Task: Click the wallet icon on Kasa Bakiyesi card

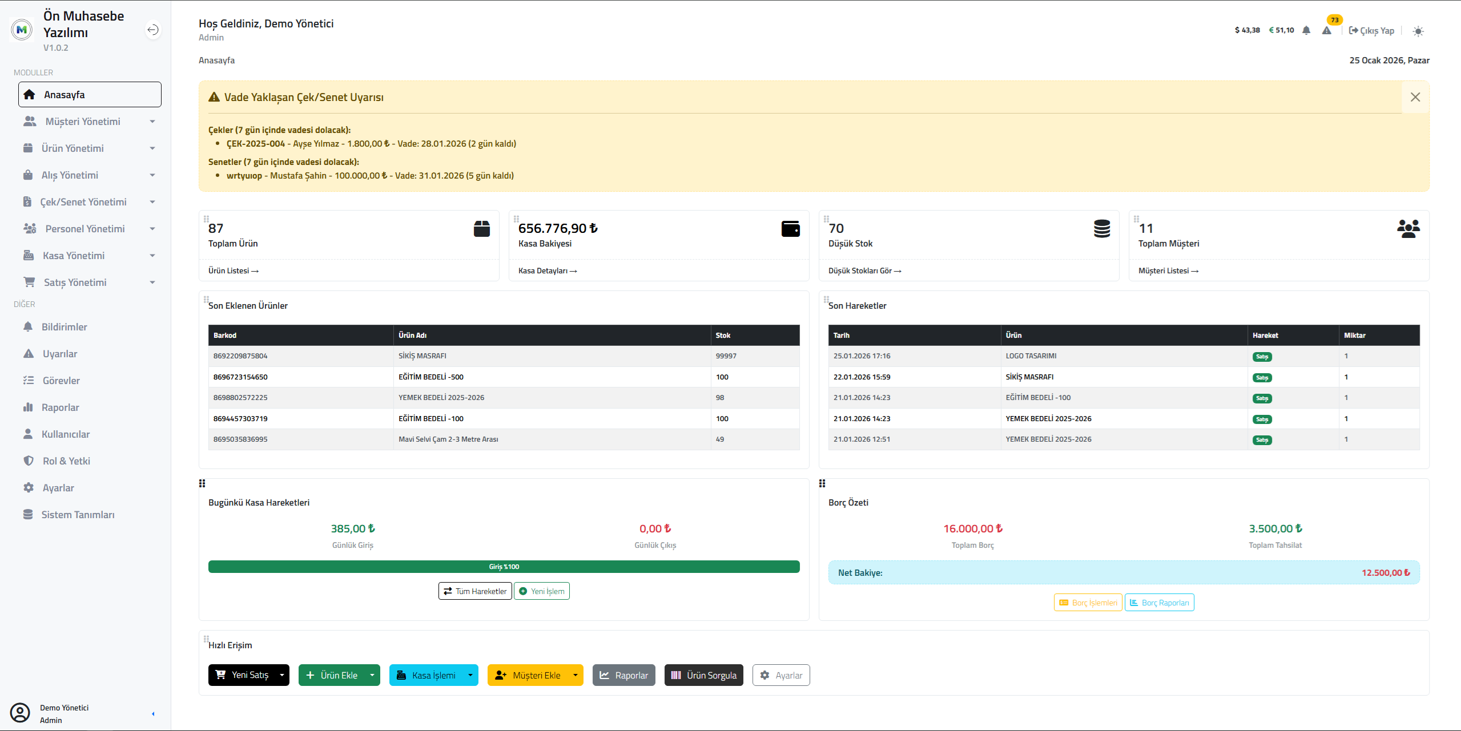Action: pyautogui.click(x=790, y=229)
